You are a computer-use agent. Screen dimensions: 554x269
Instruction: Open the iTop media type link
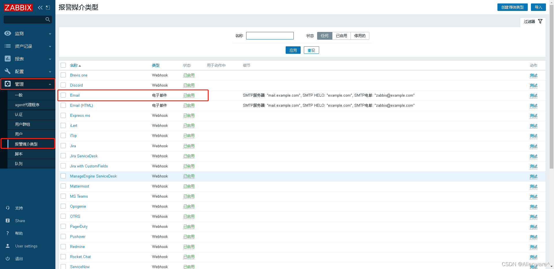[x=73, y=136]
